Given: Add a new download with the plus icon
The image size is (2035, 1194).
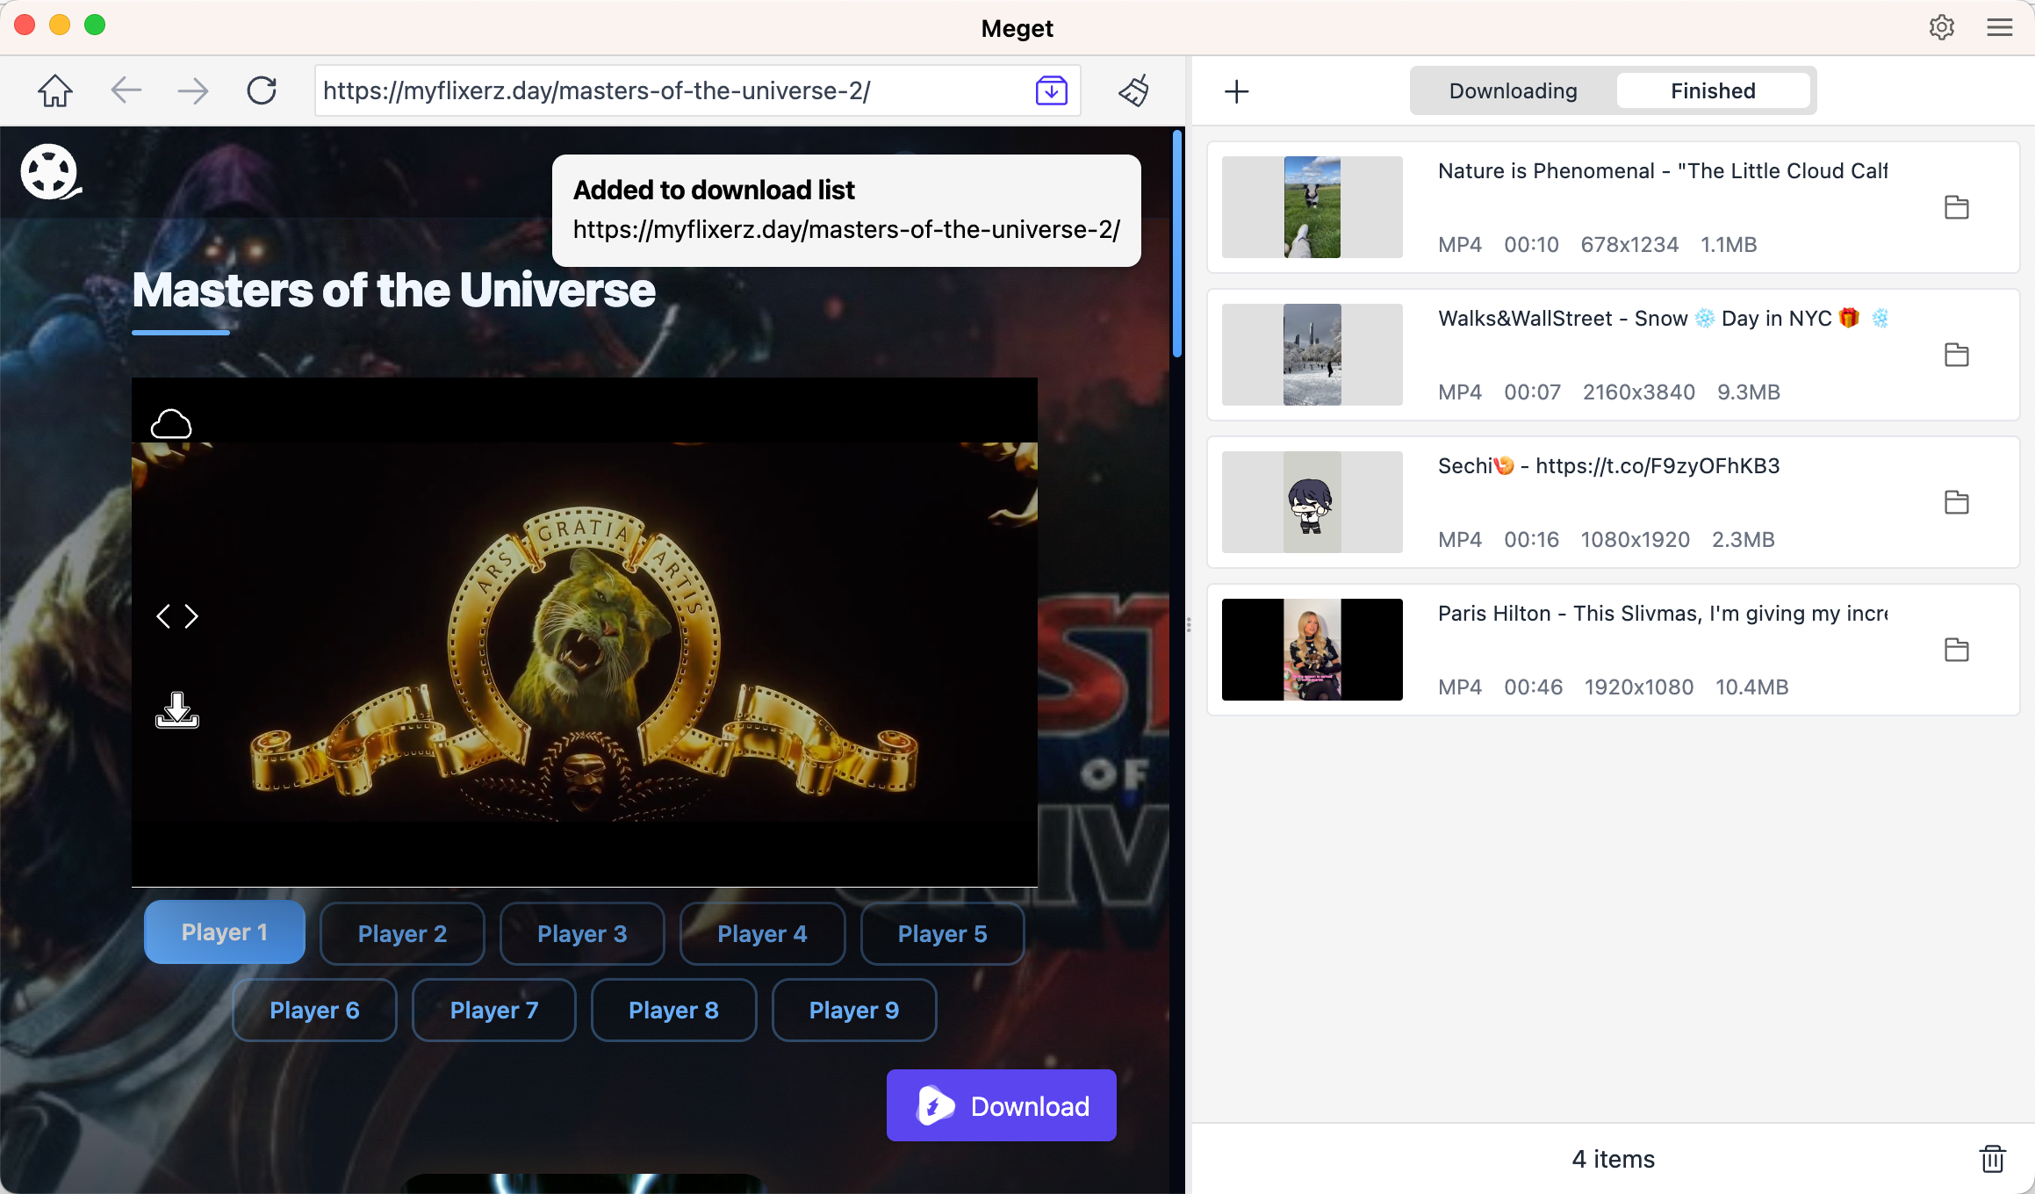Looking at the screenshot, I should pyautogui.click(x=1236, y=91).
